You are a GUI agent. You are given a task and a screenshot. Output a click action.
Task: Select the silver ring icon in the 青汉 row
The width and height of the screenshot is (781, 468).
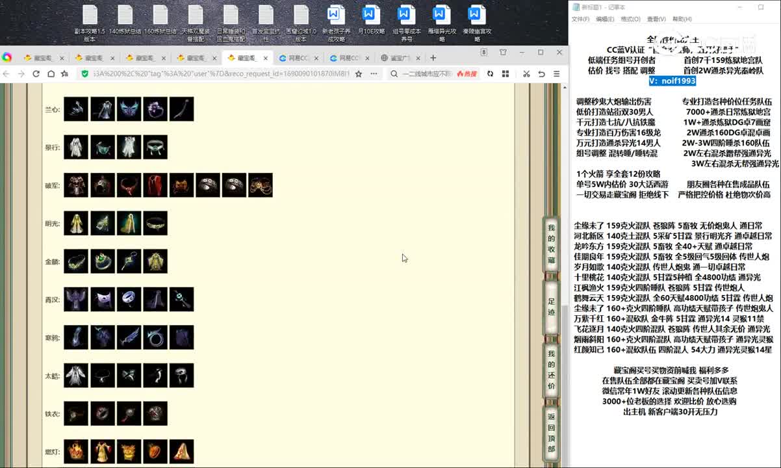coord(129,300)
